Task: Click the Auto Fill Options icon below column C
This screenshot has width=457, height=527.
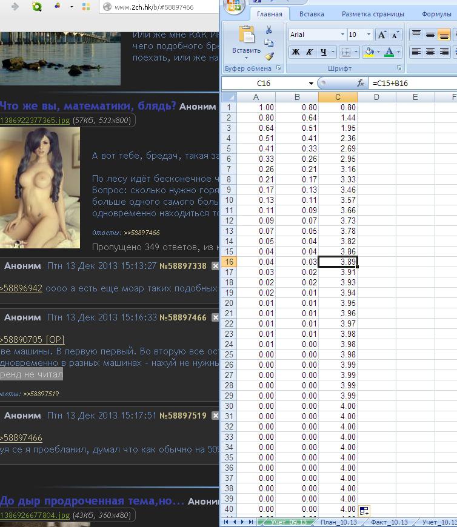Action: [x=364, y=511]
